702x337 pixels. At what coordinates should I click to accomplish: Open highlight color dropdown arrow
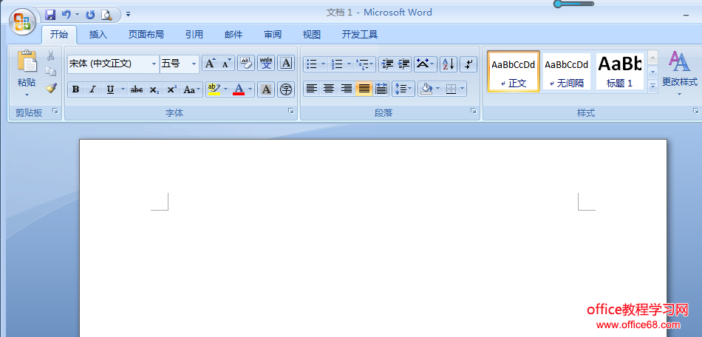pyautogui.click(x=225, y=89)
